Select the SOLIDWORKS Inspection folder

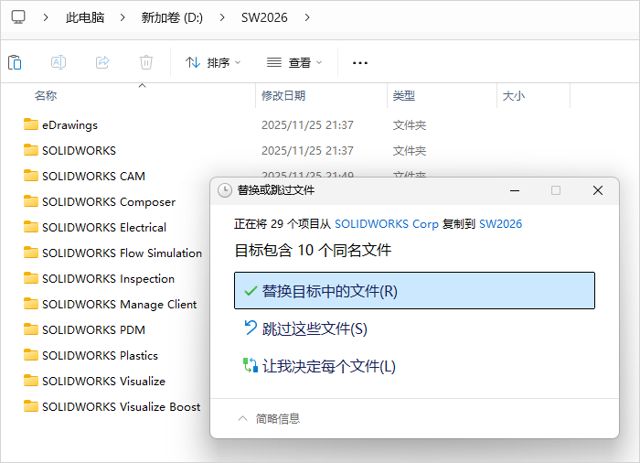click(x=108, y=279)
